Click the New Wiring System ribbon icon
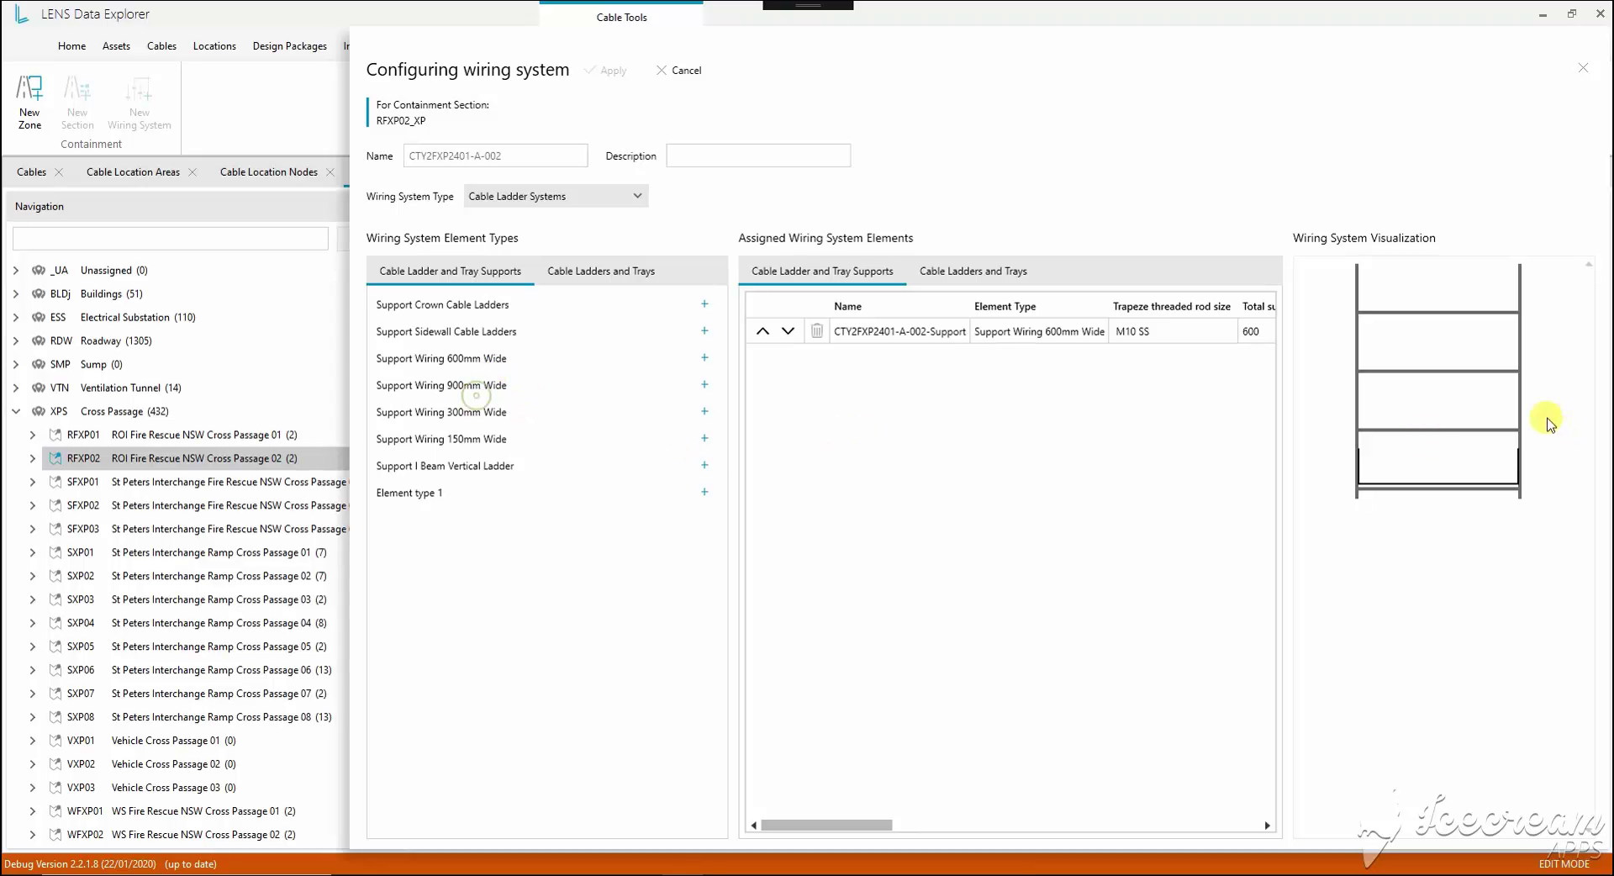 pyautogui.click(x=140, y=102)
